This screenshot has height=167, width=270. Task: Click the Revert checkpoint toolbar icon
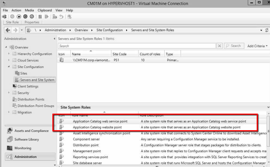coord(61,16)
